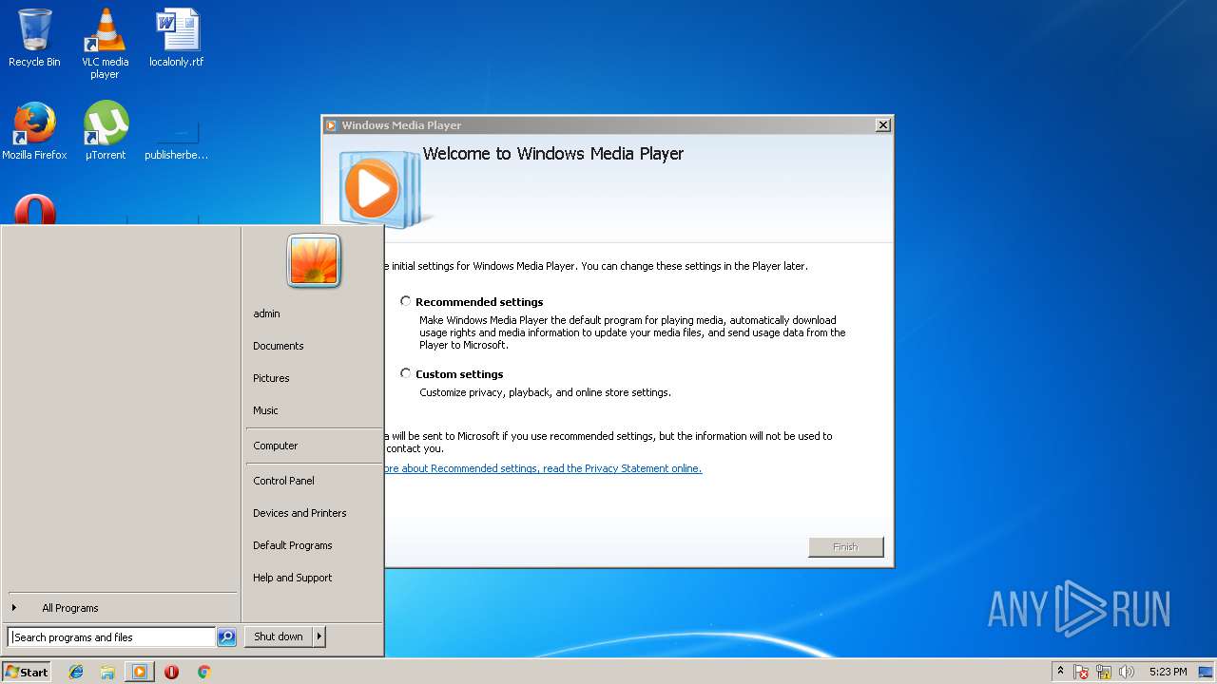Click the Finish button in Media Player
1217x684 pixels.
point(846,546)
